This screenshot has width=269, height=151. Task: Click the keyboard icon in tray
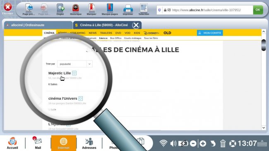(262, 143)
